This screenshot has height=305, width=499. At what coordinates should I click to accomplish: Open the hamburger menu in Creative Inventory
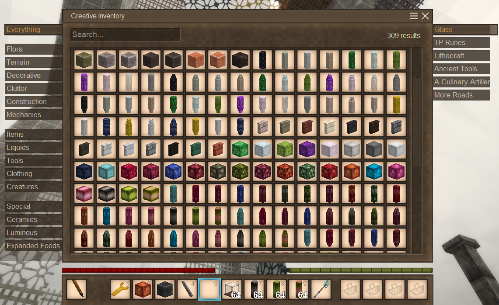point(414,16)
